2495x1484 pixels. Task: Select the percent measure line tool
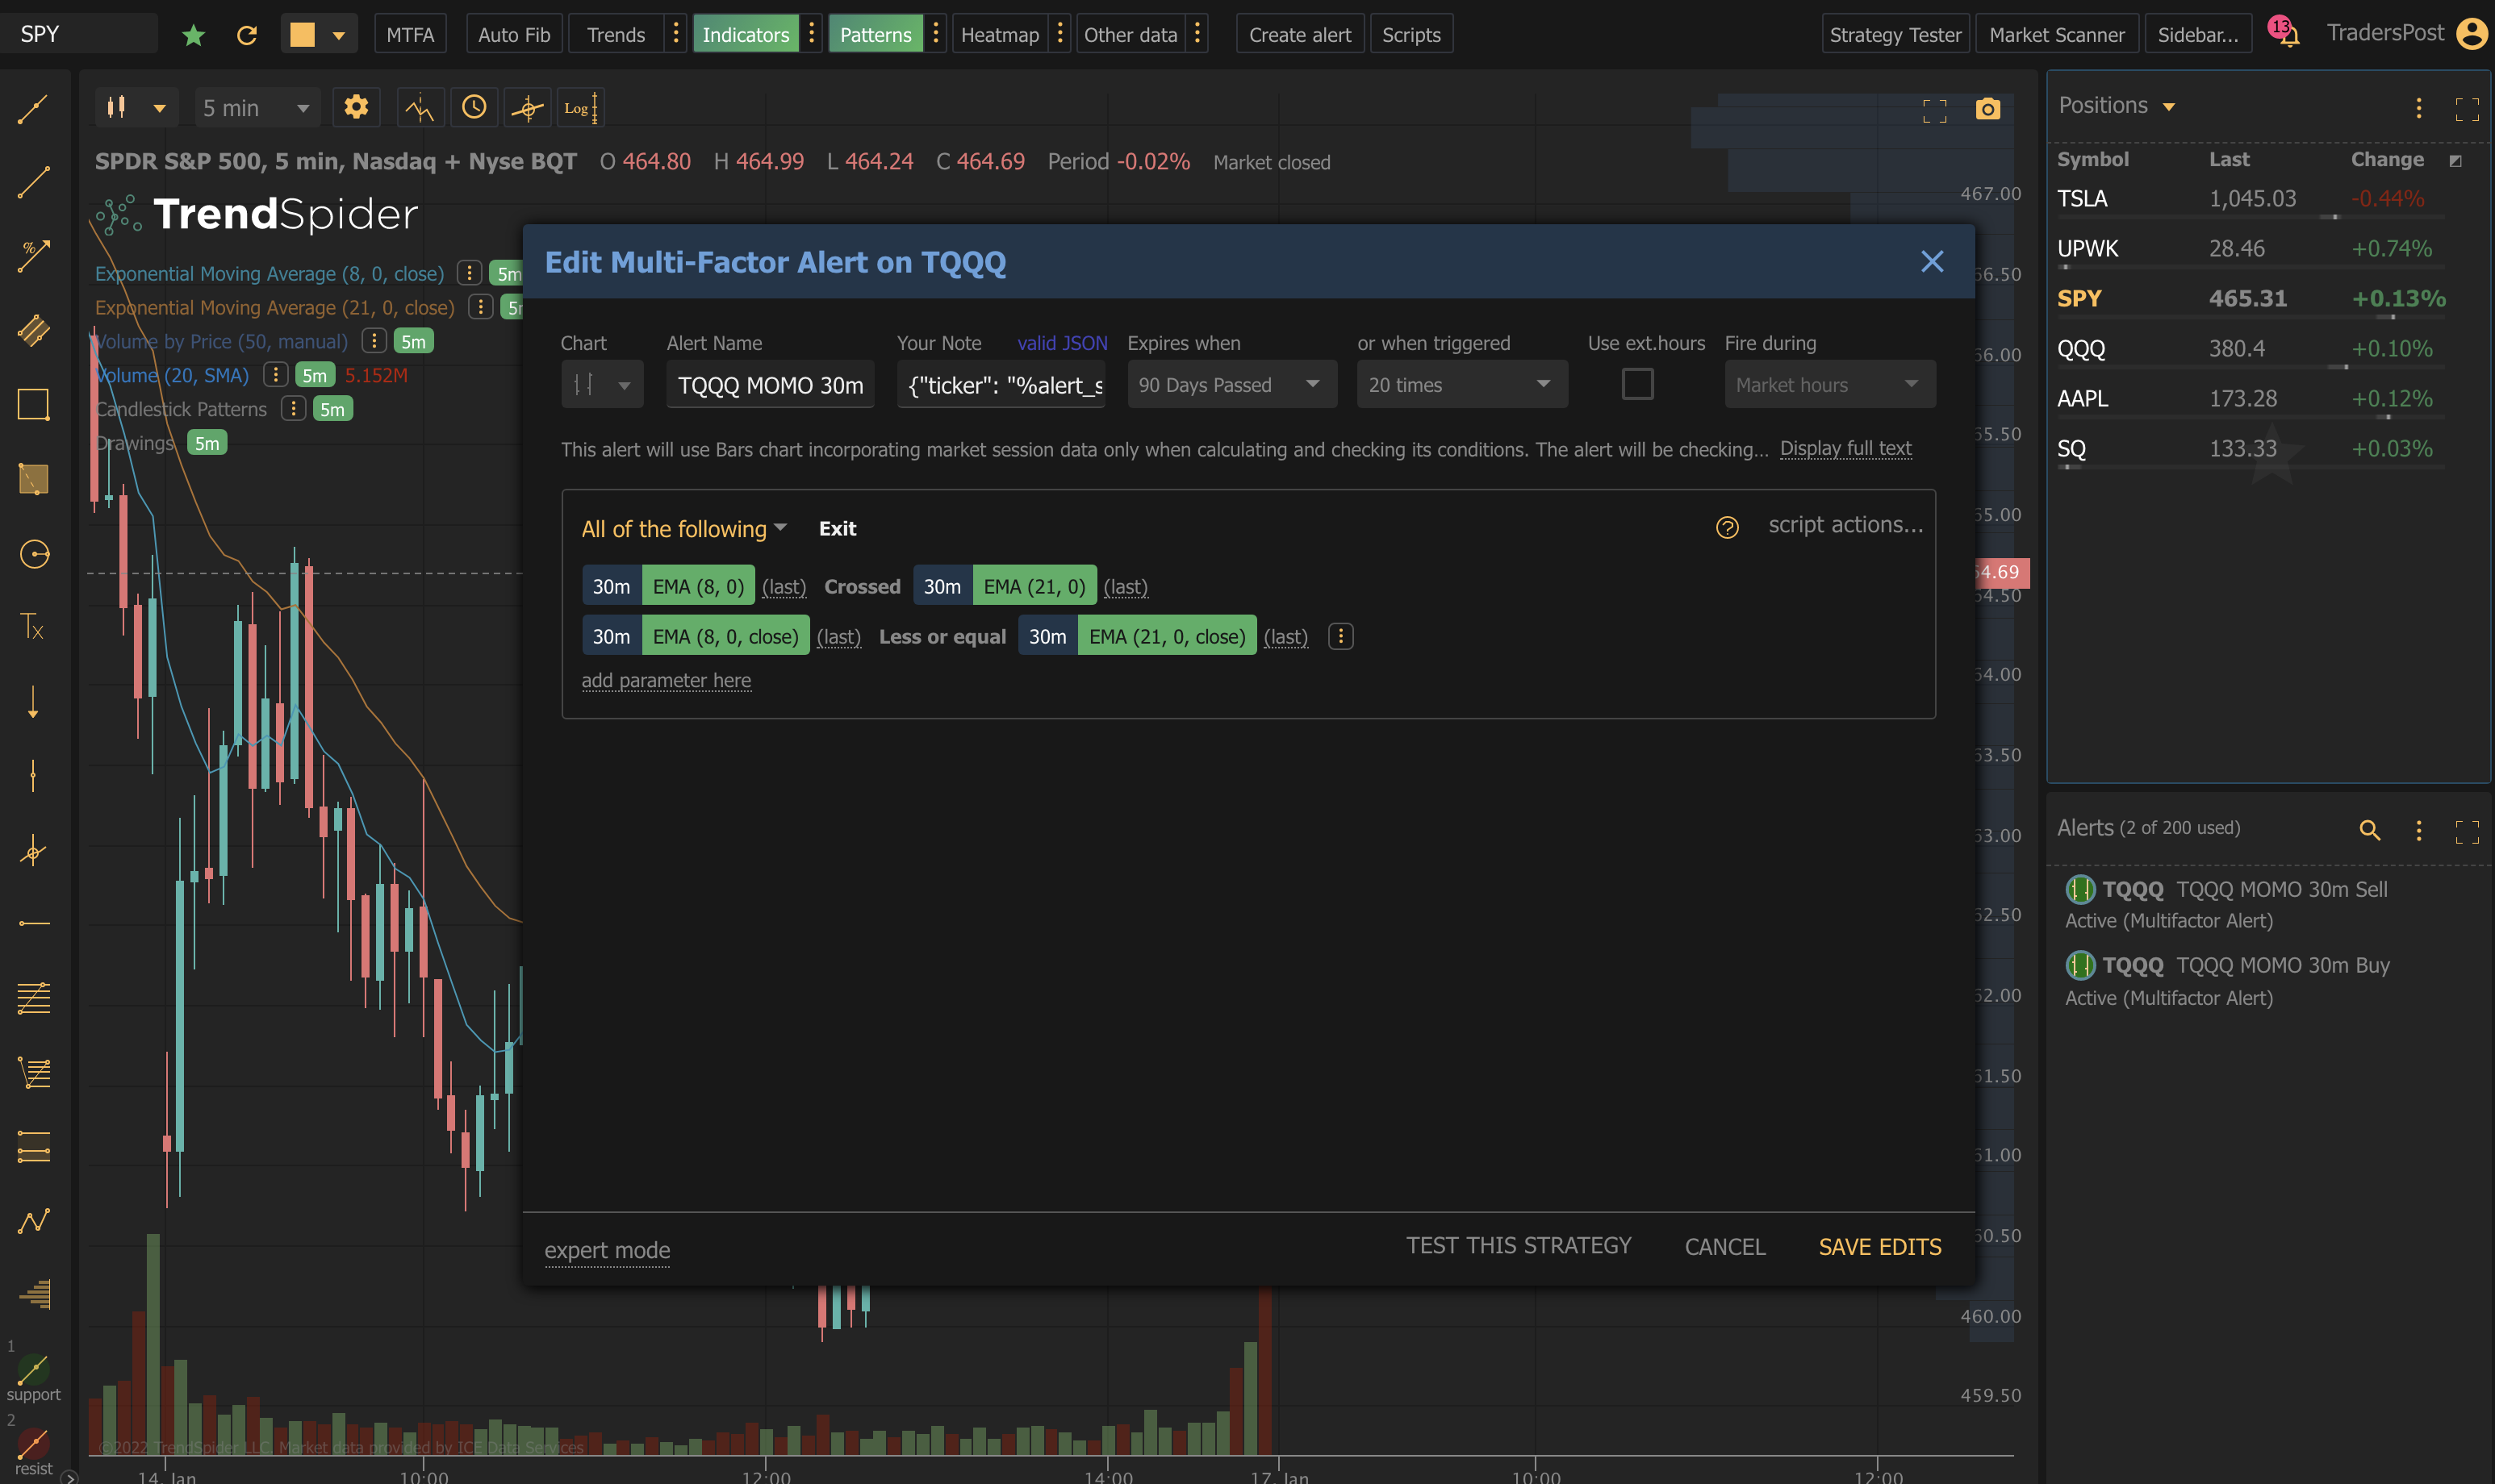(33, 256)
